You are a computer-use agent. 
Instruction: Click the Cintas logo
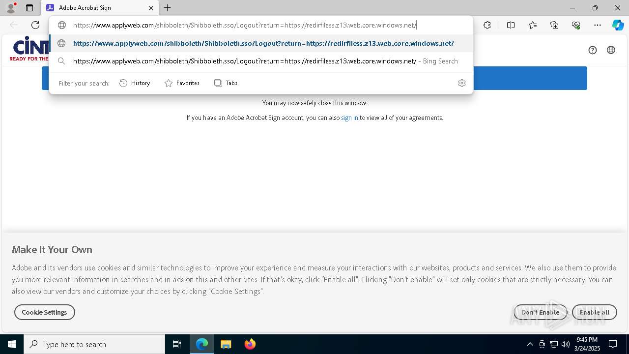[x=29, y=49]
